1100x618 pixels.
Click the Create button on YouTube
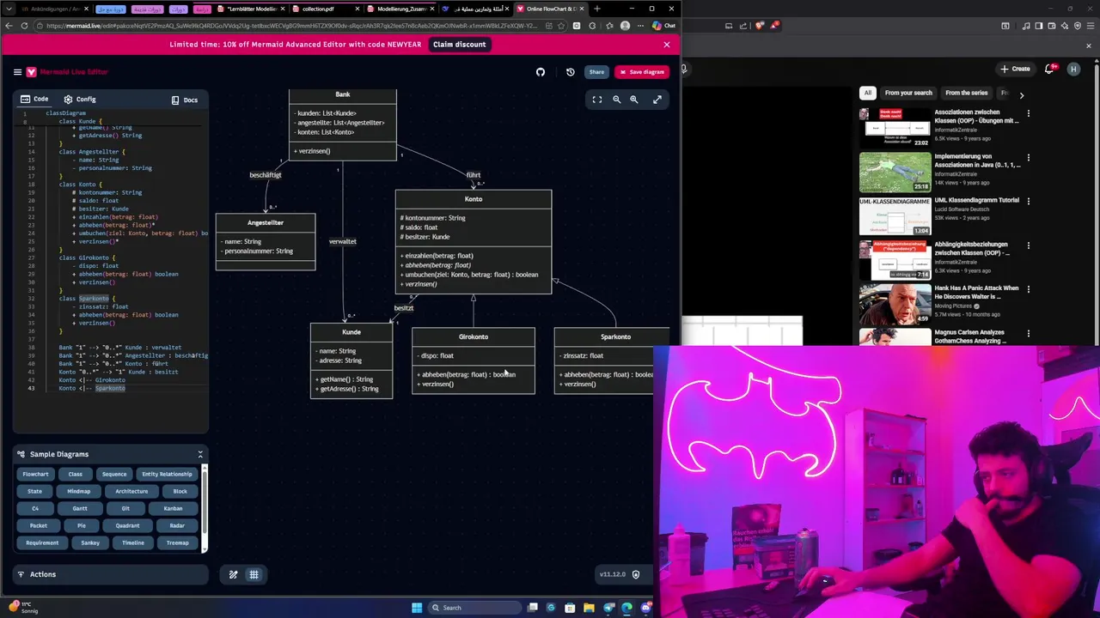pyautogui.click(x=1015, y=69)
